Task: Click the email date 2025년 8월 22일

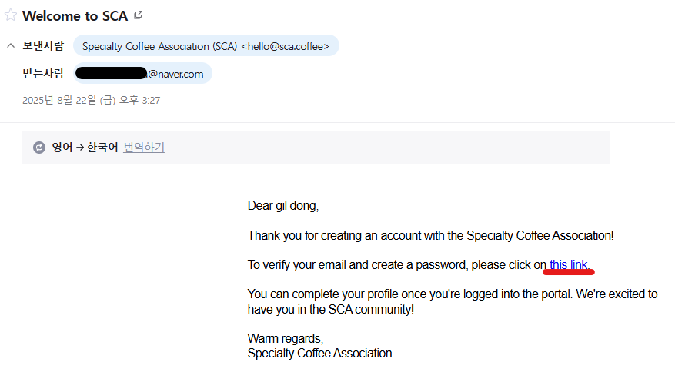Action: click(91, 100)
